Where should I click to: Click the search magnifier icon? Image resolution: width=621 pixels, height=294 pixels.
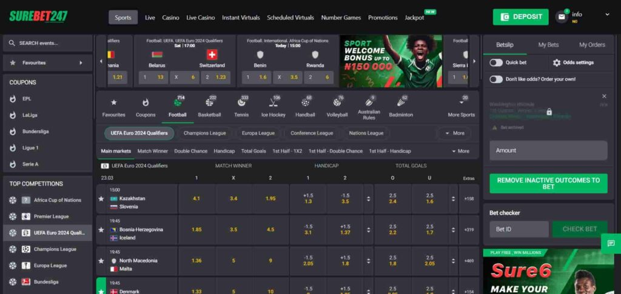12,42
